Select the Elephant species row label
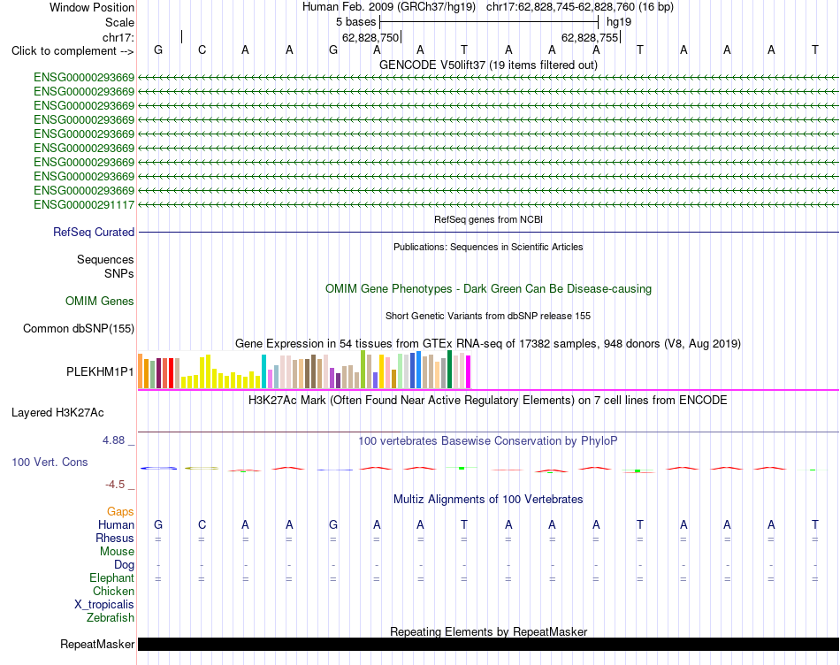Viewport: 840px width, 665px height. point(111,578)
